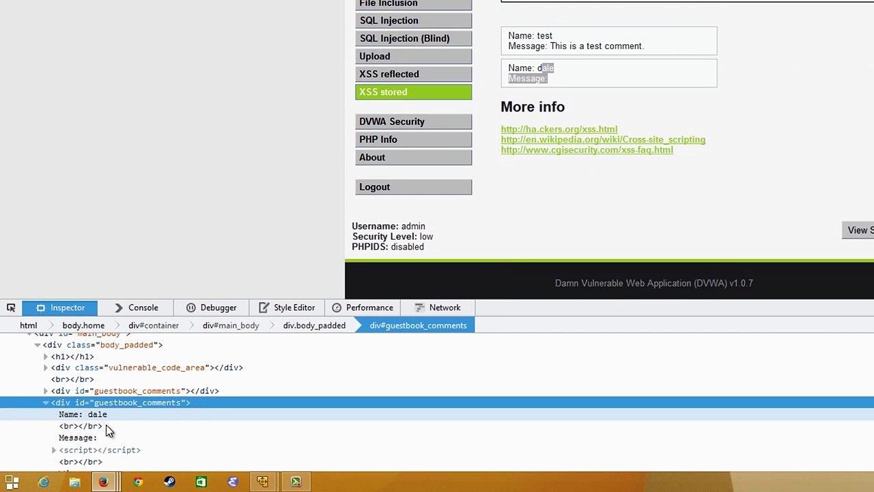The width and height of the screenshot is (874, 492).
Task: Collapse the div class body_padded node
Action: click(38, 345)
